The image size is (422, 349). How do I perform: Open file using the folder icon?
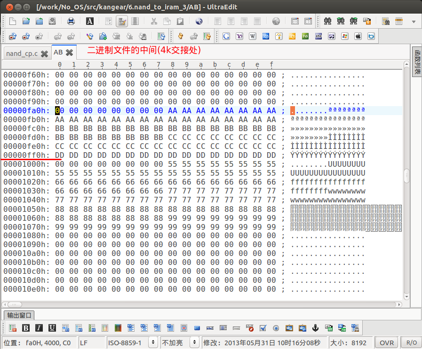coord(26,21)
